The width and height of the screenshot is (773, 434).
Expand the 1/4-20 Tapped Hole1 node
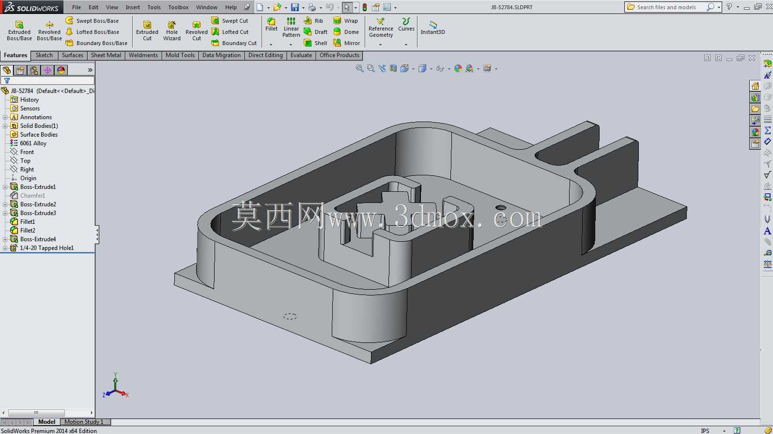click(5, 248)
